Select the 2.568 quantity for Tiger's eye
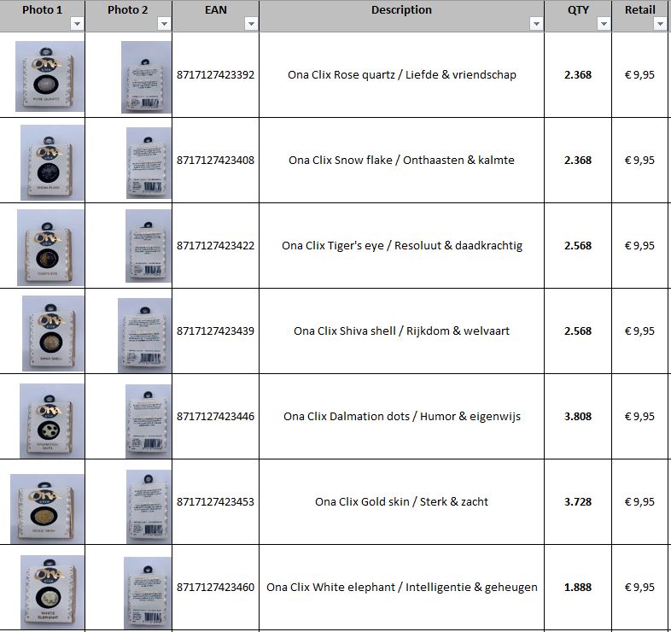Image resolution: width=671 pixels, height=632 pixels. [578, 245]
